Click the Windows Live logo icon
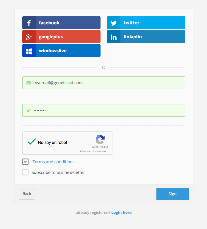 pos(29,51)
